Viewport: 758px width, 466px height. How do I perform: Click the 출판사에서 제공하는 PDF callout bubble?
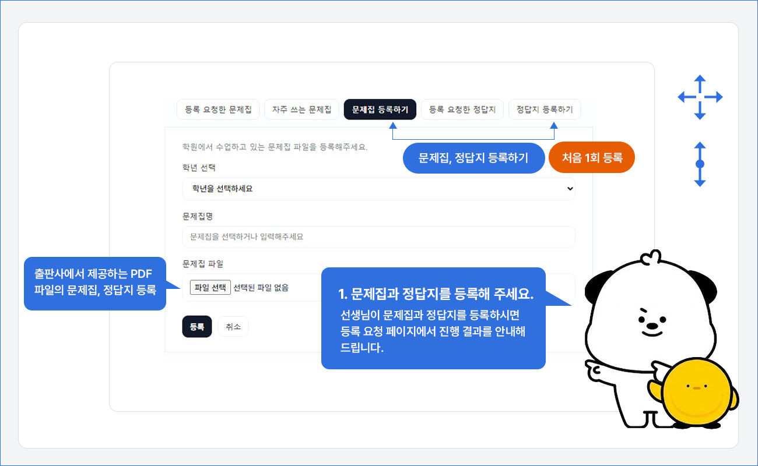(x=95, y=284)
